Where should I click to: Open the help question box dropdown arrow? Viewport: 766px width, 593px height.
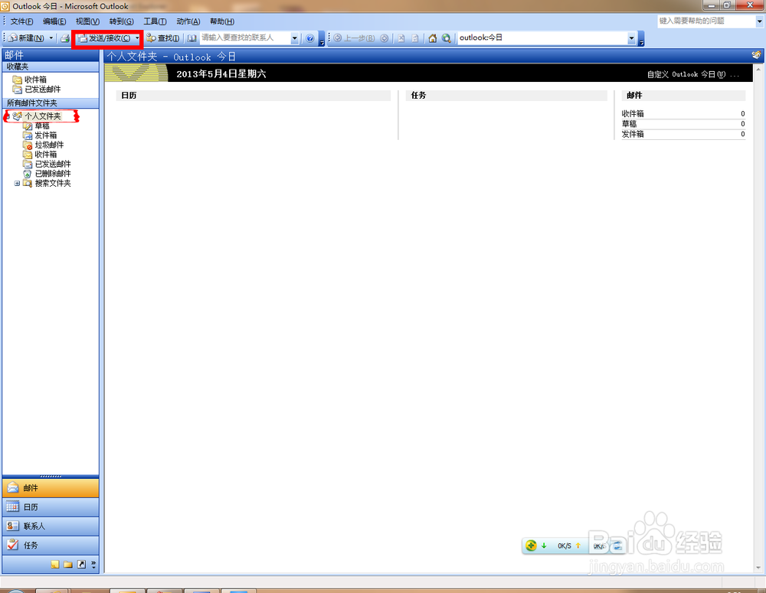click(760, 21)
